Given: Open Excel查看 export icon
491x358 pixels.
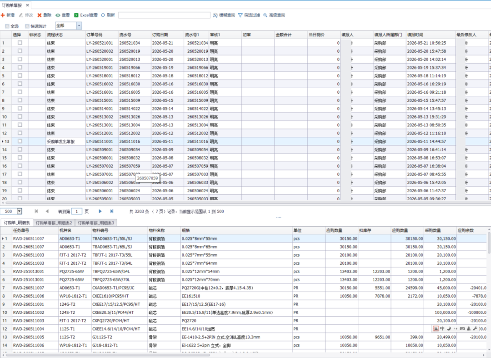Looking at the screenshot, I should click(x=76, y=15).
